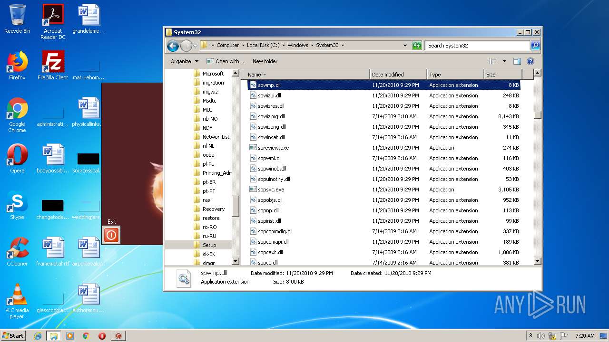Click Computer in address breadcrumb

click(x=227, y=46)
